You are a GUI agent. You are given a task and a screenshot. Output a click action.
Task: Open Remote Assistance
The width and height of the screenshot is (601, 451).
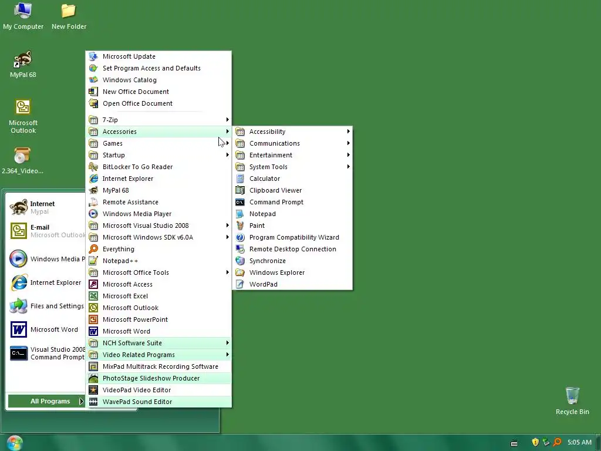pyautogui.click(x=158, y=202)
